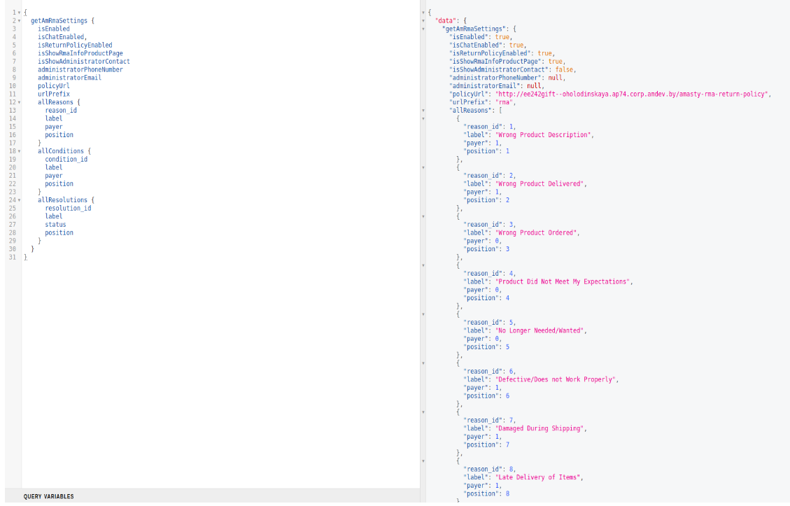This screenshot has height=506, width=790.
Task: Fold the "Wrong Product Delivered" reason object
Action: coord(423,167)
